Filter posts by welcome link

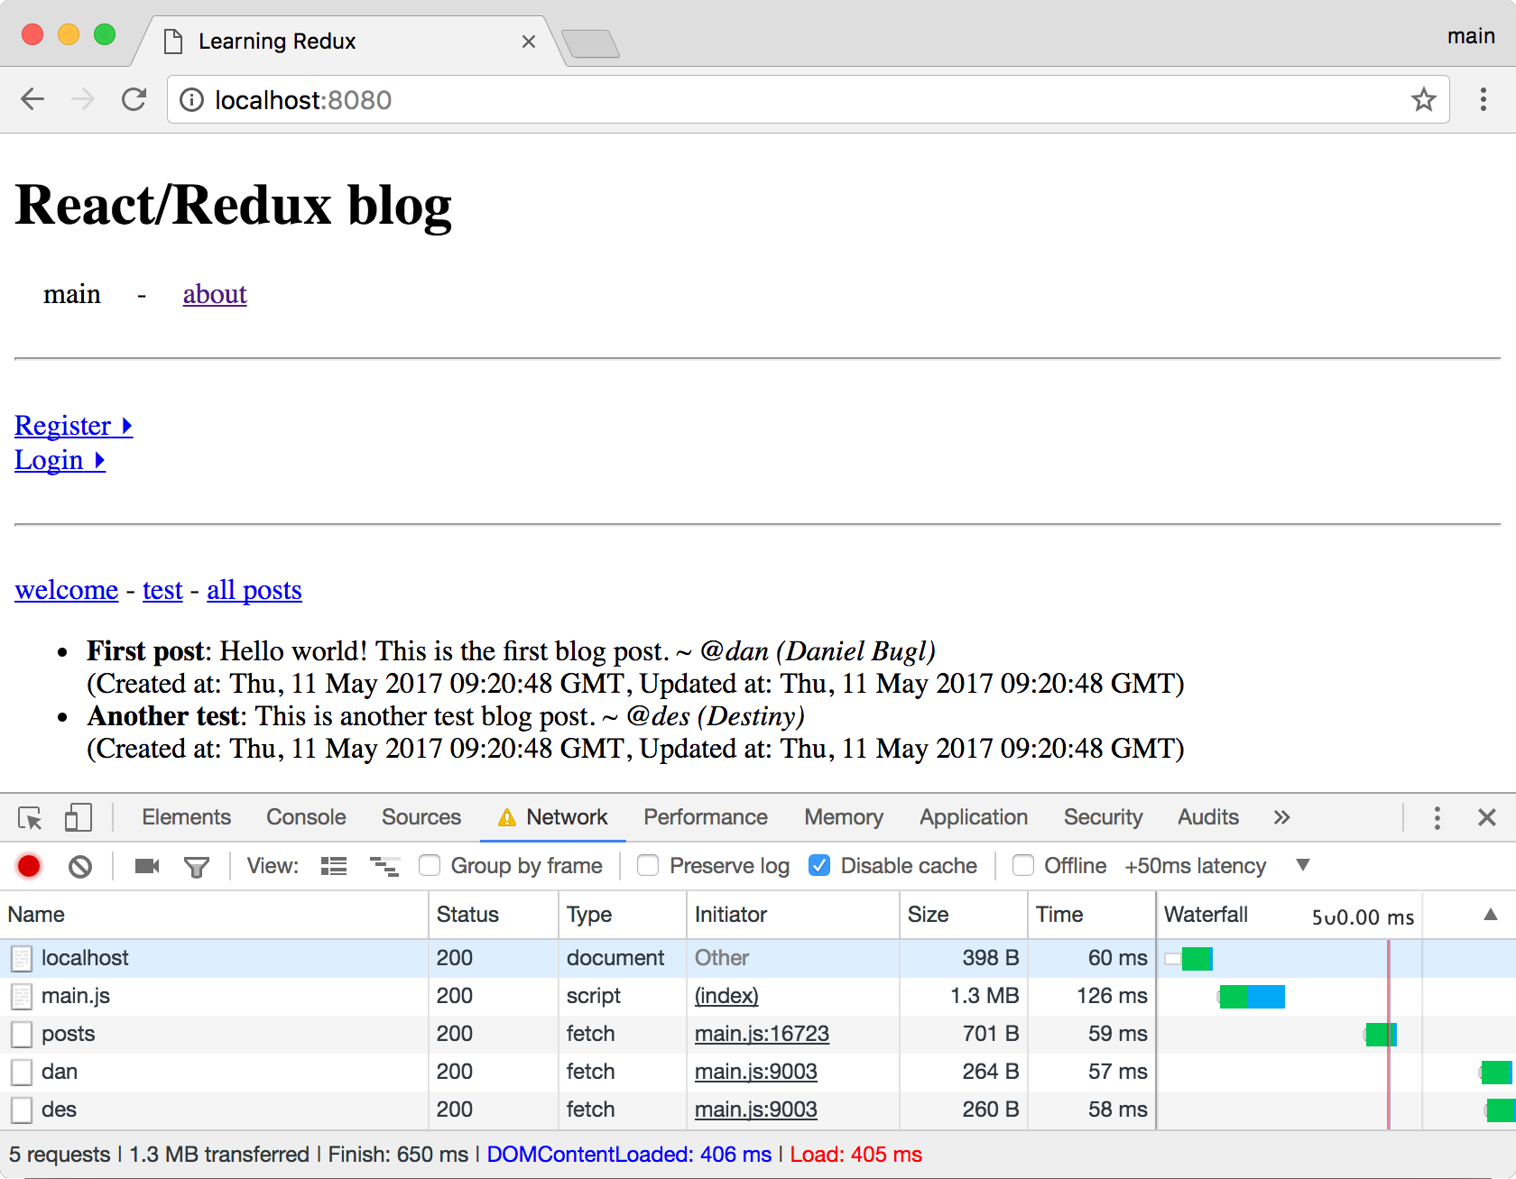pos(67,590)
